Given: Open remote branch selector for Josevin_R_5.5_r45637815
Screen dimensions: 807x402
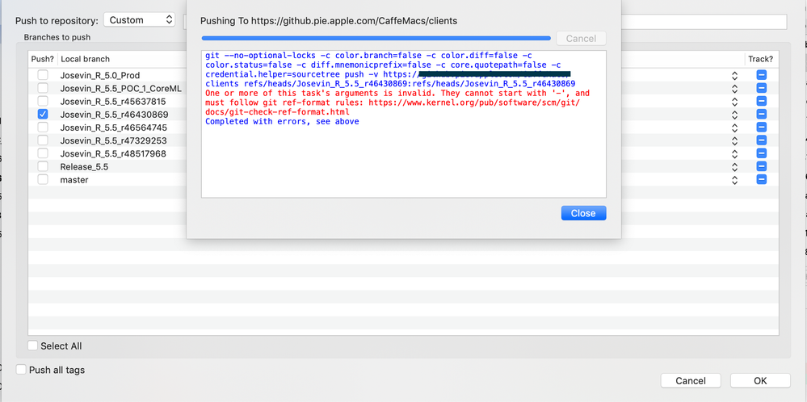Looking at the screenshot, I should [734, 102].
